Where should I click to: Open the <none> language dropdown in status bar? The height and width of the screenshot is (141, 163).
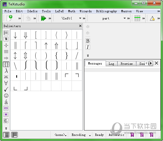(60, 135)
